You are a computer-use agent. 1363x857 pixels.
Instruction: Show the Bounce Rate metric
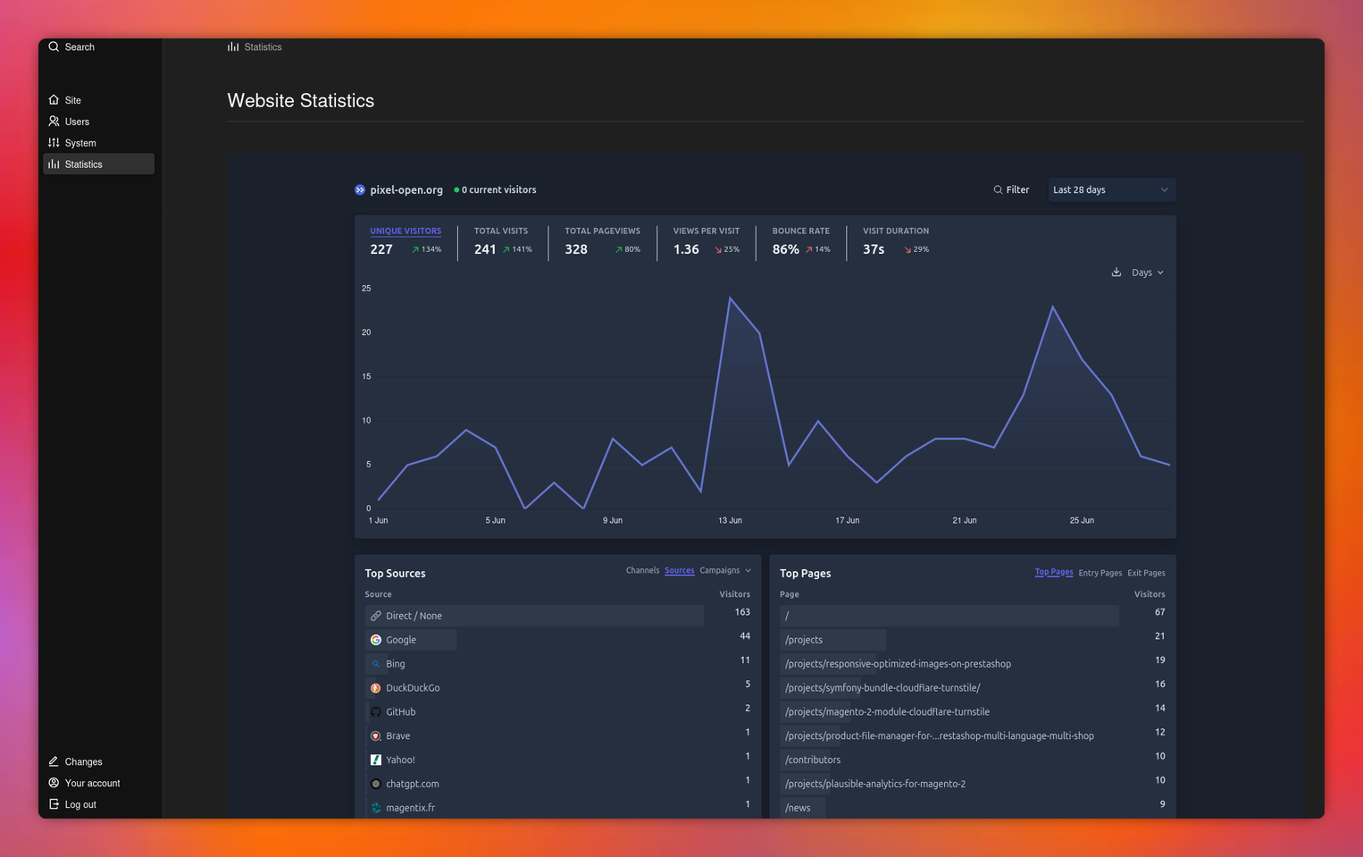point(800,231)
